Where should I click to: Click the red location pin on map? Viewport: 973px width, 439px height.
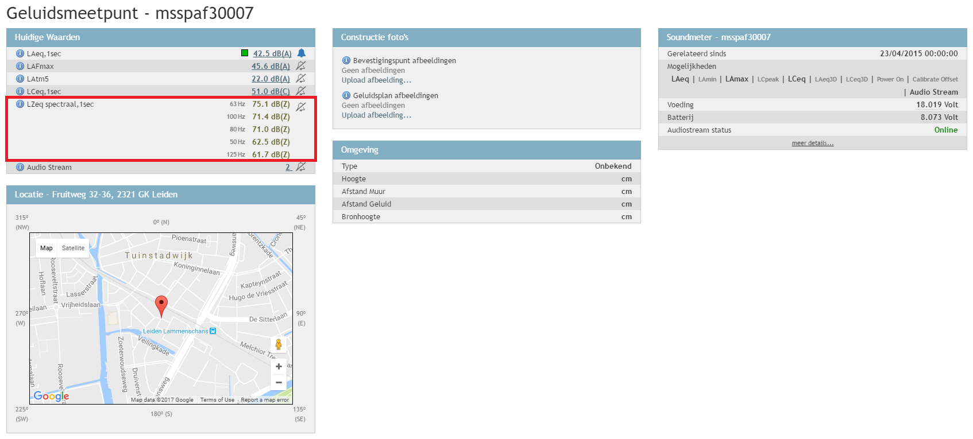[161, 305]
